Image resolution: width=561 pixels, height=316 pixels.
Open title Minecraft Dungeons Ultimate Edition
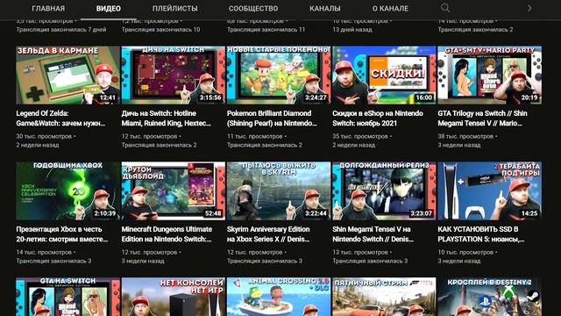click(167, 234)
